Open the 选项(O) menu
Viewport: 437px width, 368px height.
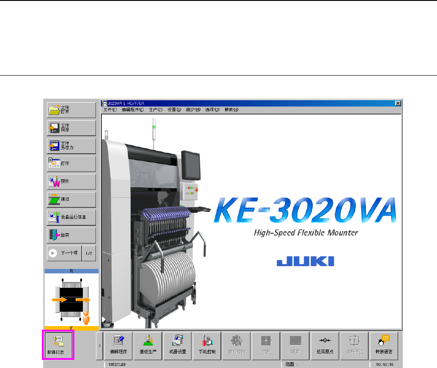[x=212, y=110]
